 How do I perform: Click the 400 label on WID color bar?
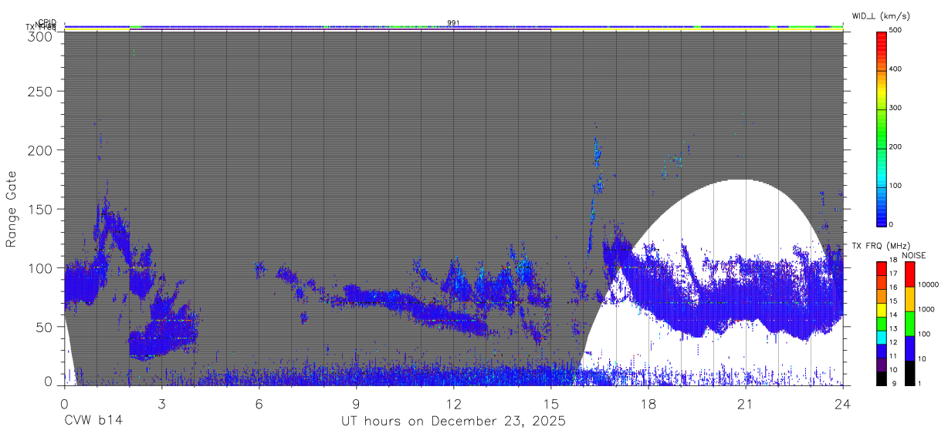coord(896,69)
